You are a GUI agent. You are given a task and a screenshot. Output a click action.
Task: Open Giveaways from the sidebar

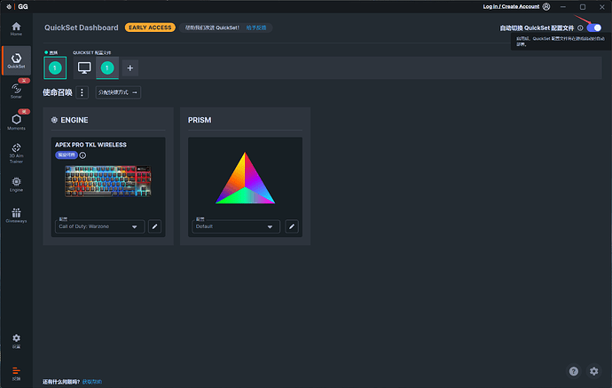16,215
